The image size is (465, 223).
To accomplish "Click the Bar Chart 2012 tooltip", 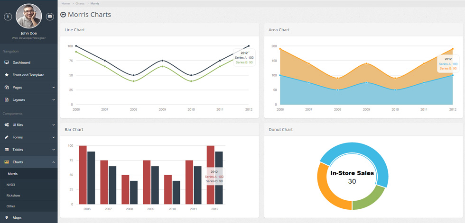I will pyautogui.click(x=214, y=176).
